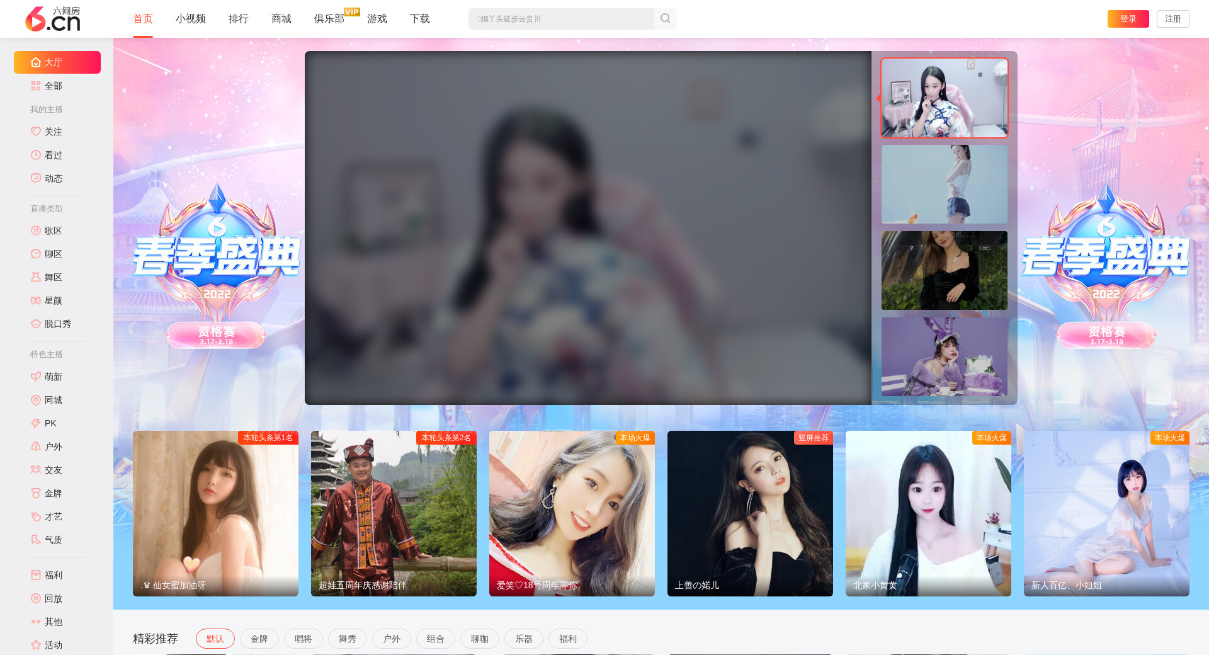Click the 回放 replay icon

[36, 598]
